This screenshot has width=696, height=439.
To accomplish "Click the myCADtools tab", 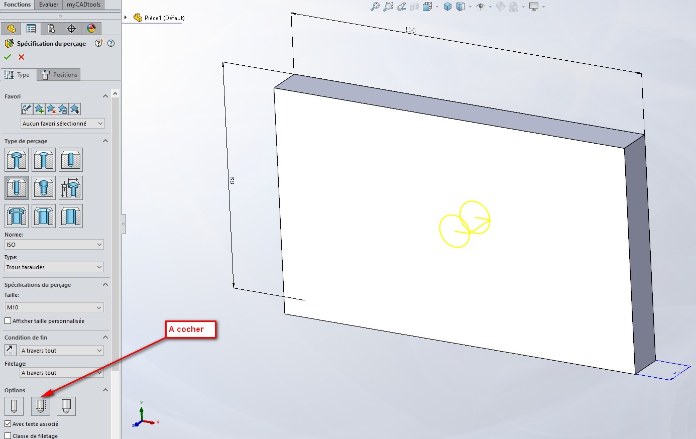I will click(83, 5).
